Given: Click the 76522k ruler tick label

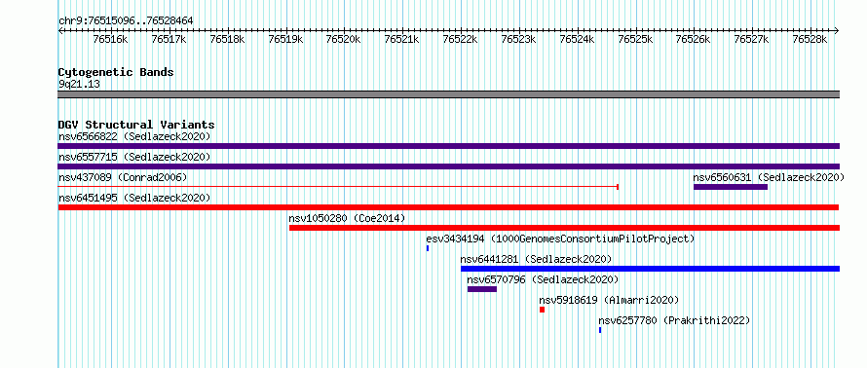Looking at the screenshot, I should click(x=461, y=40).
